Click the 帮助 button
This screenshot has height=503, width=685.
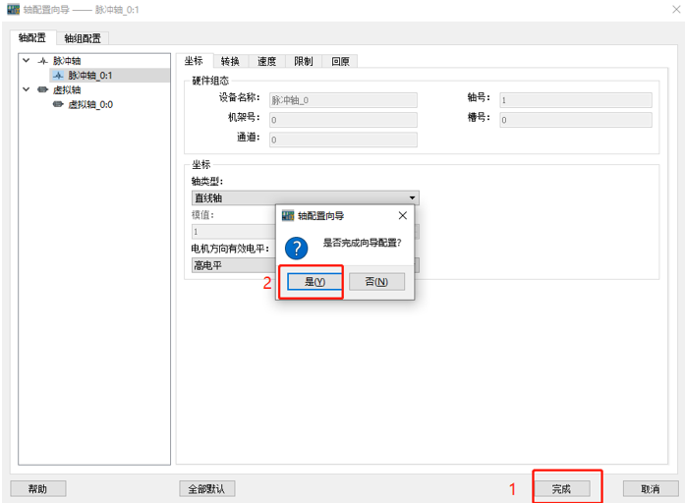pyautogui.click(x=38, y=489)
